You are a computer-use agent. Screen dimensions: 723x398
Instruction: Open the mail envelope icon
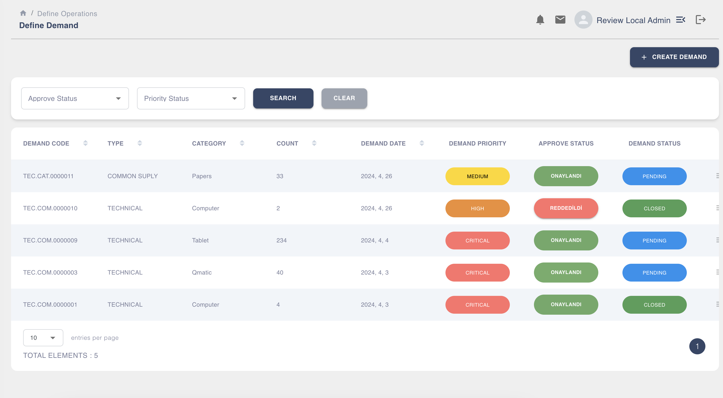click(560, 19)
